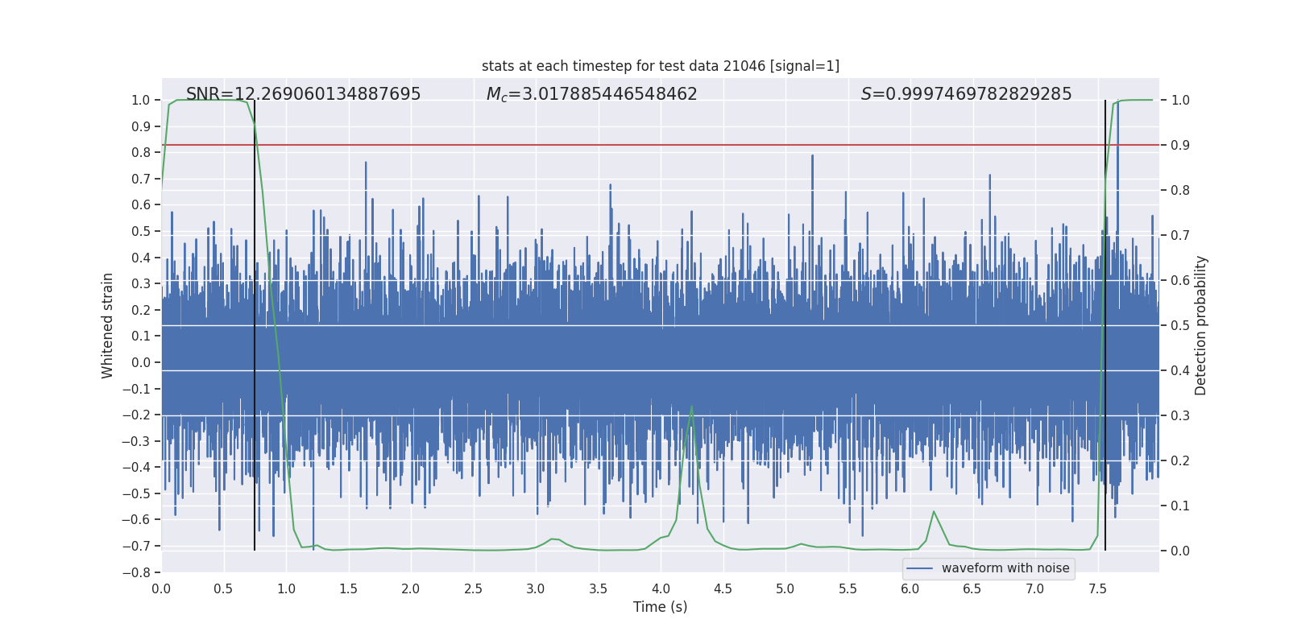
Task: Click the 4.5 tick on the Time axis
Action: point(723,589)
